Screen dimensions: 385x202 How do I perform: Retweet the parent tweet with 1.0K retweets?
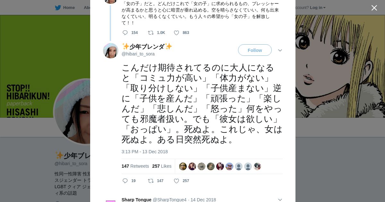(x=150, y=33)
